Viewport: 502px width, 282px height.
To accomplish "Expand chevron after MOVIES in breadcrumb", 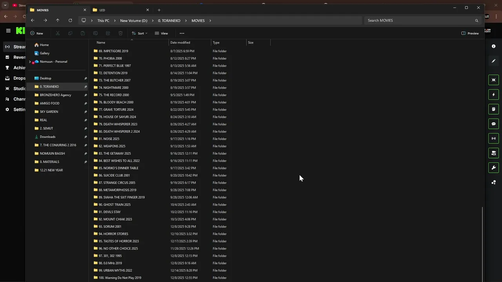I will tap(210, 20).
